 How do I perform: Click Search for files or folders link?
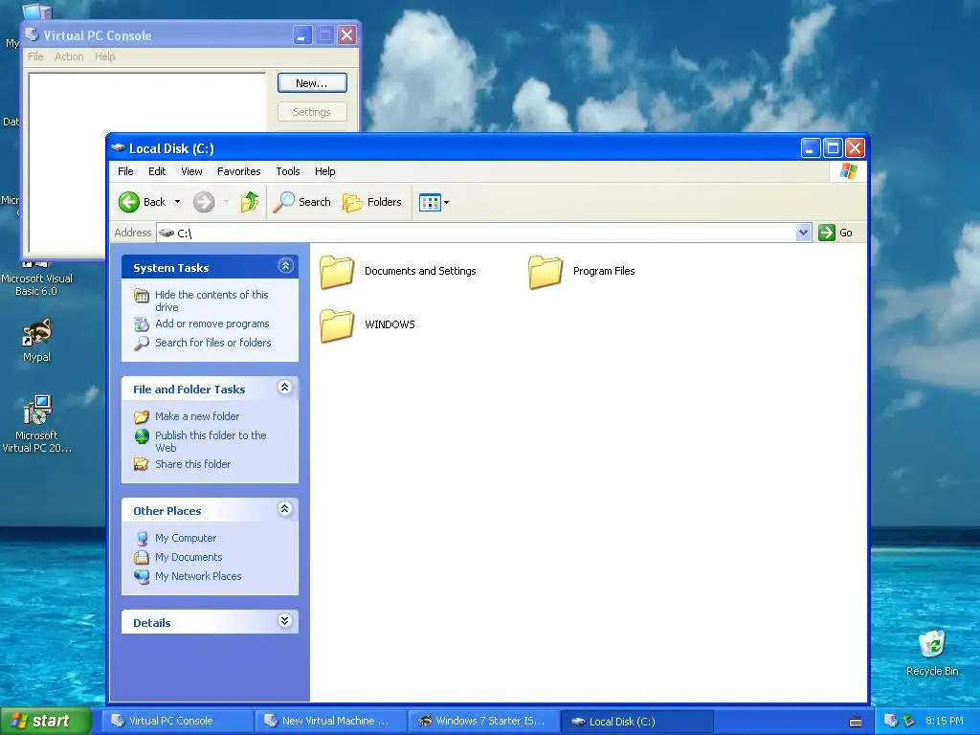click(213, 343)
